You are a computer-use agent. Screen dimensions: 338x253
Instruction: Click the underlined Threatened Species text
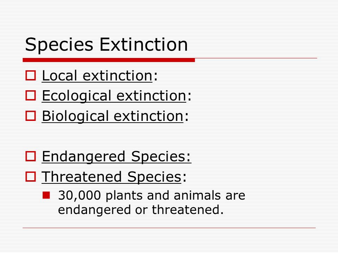point(112,177)
